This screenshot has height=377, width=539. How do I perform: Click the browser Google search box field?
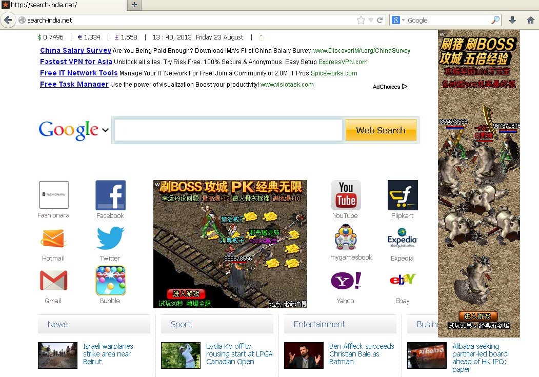tap(449, 21)
